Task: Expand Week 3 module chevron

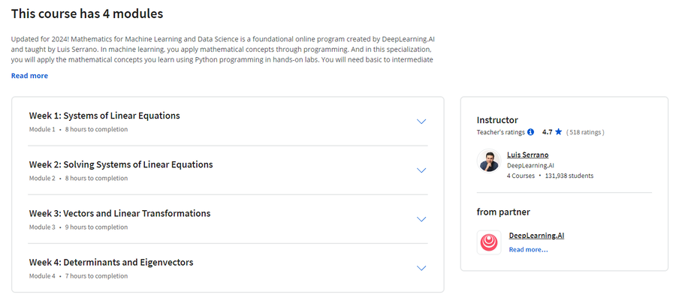Action: 421,219
